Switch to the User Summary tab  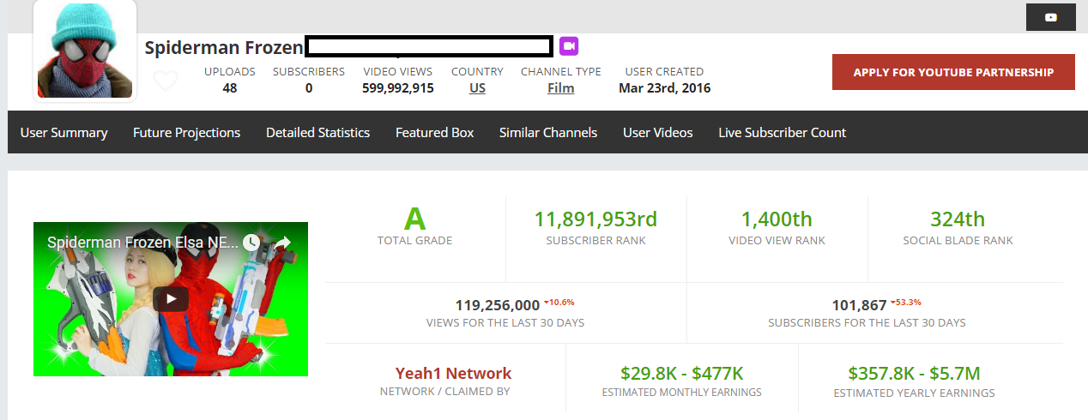click(64, 132)
